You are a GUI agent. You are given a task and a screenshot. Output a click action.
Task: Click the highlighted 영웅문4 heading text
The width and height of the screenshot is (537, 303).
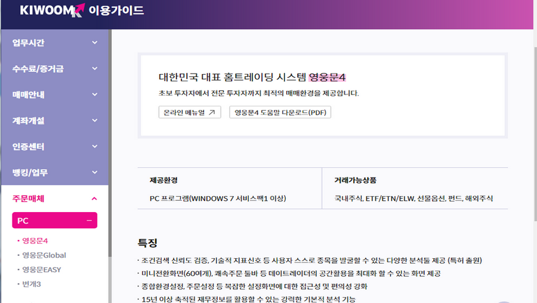(327, 77)
